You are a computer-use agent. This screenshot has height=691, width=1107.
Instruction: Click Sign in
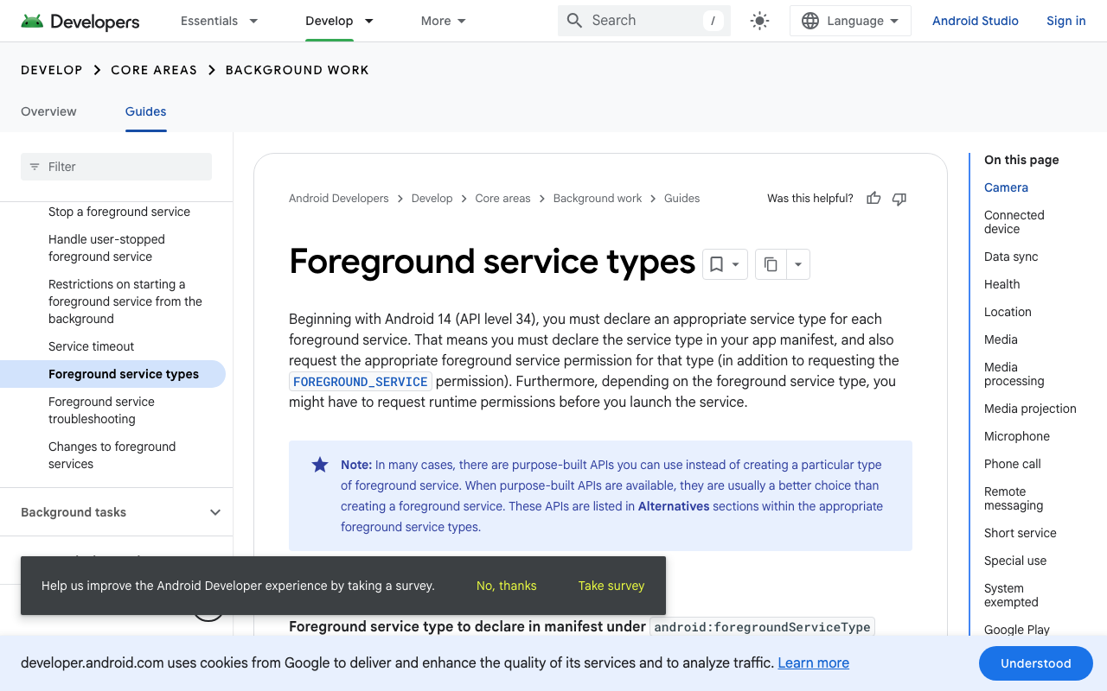1065,21
